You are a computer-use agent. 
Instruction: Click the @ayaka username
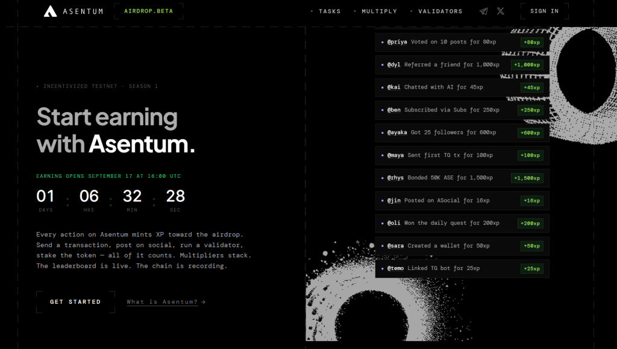[397, 133]
